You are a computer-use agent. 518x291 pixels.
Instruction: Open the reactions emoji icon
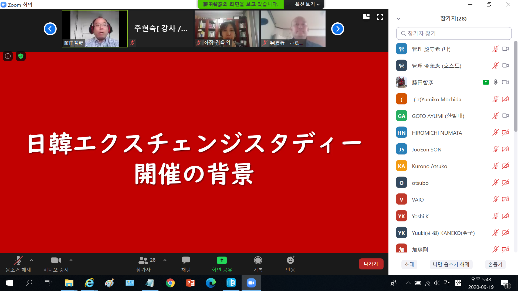(290, 260)
